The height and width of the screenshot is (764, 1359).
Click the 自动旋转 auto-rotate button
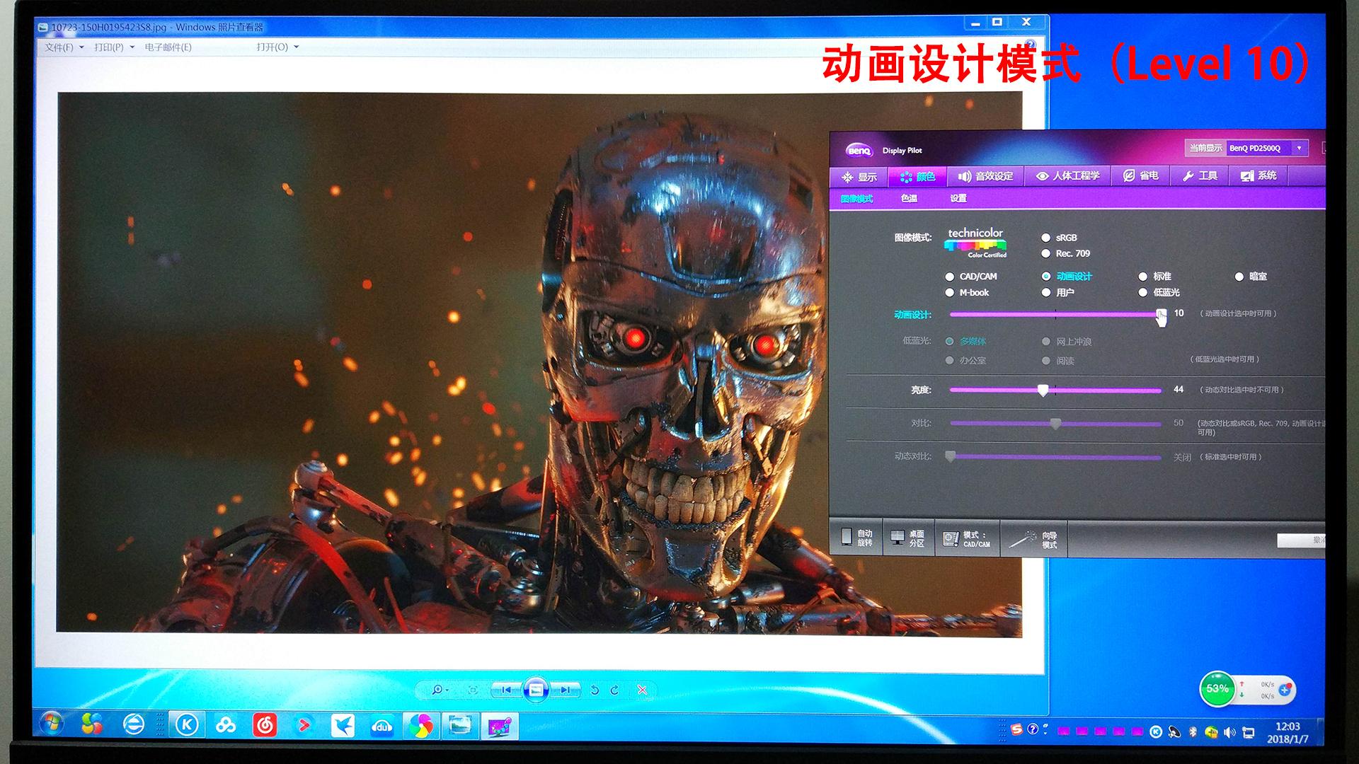point(856,538)
